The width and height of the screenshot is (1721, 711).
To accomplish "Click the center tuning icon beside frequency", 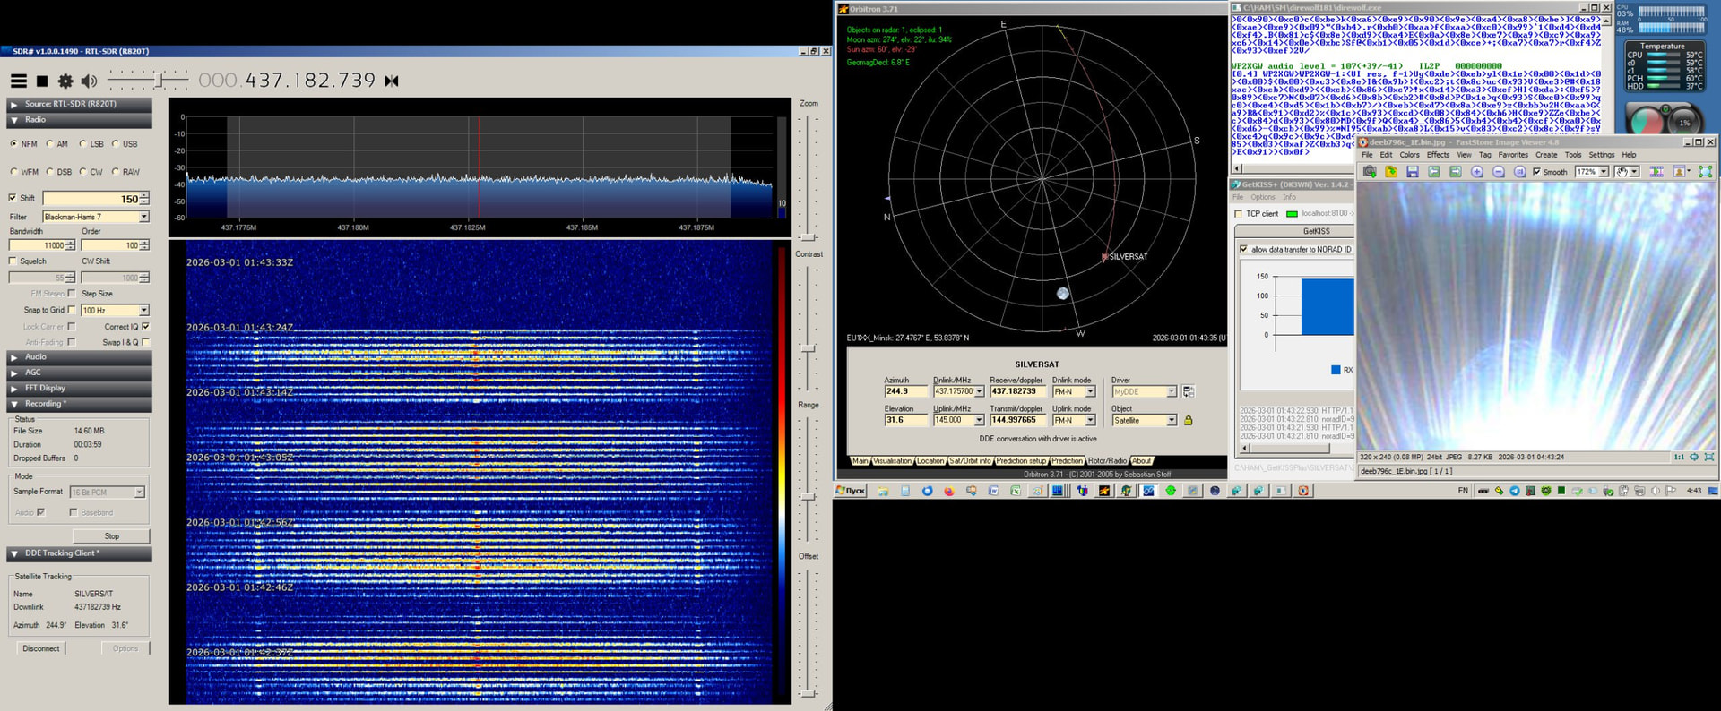I will click(x=392, y=81).
